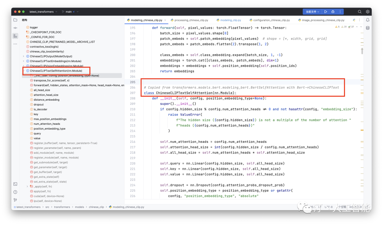Select distance_embedding field
383x225 pixels.
pyautogui.click(x=46, y=100)
